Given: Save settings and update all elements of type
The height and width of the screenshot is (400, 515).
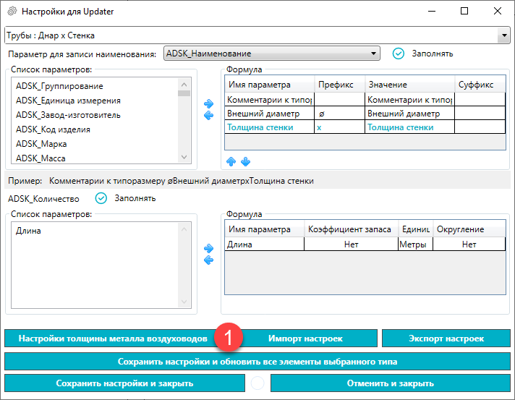Looking at the screenshot, I should coord(257,362).
